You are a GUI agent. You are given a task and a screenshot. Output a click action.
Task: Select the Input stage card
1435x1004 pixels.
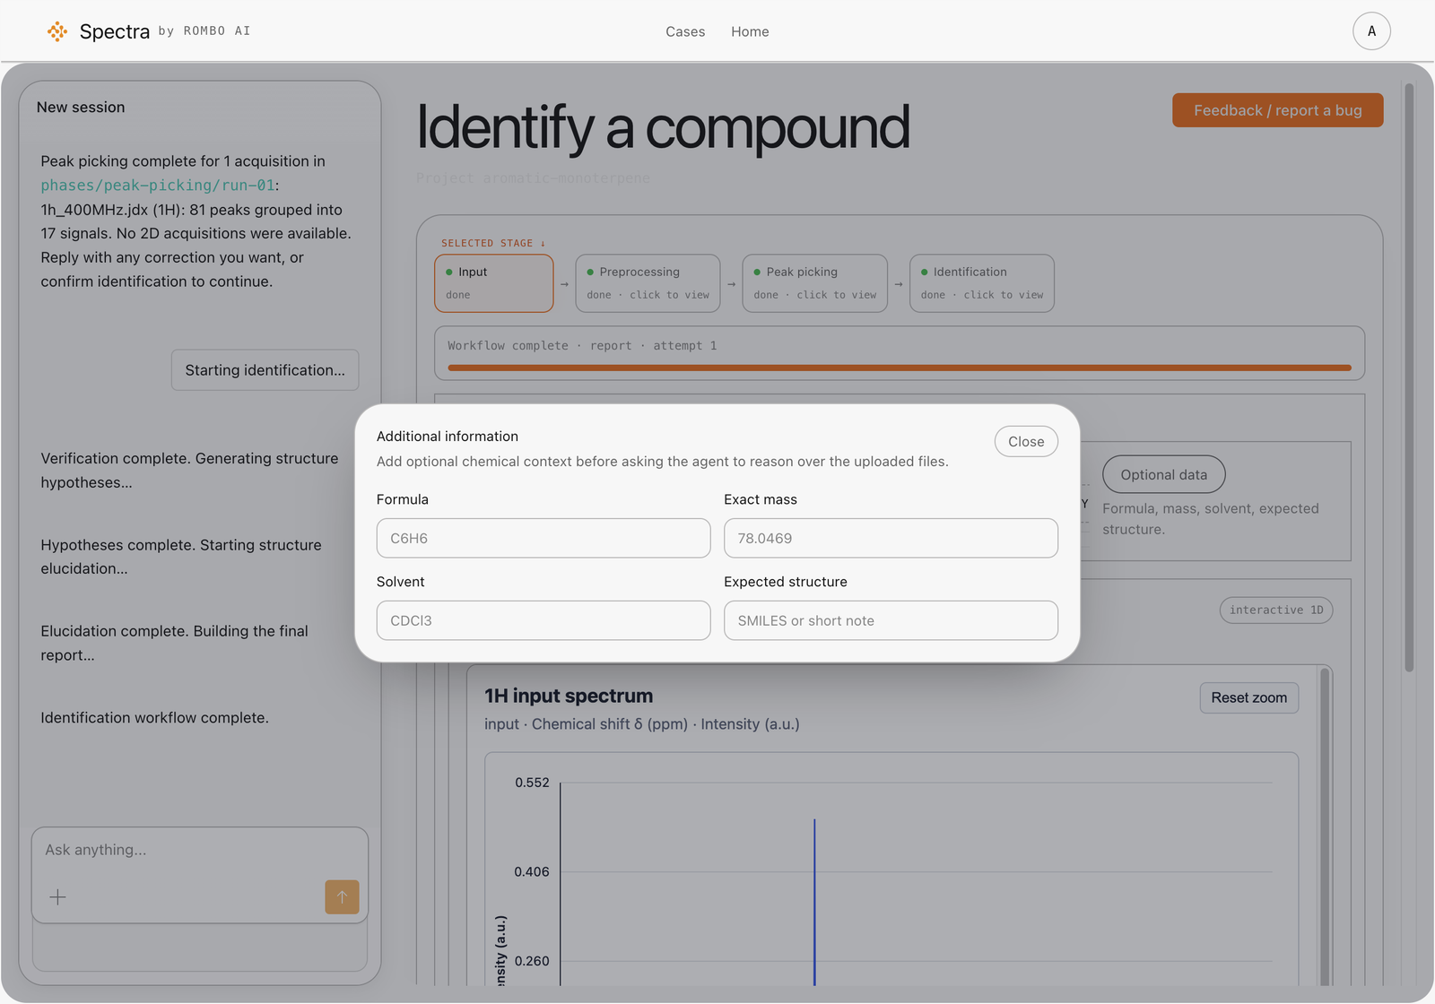(494, 283)
